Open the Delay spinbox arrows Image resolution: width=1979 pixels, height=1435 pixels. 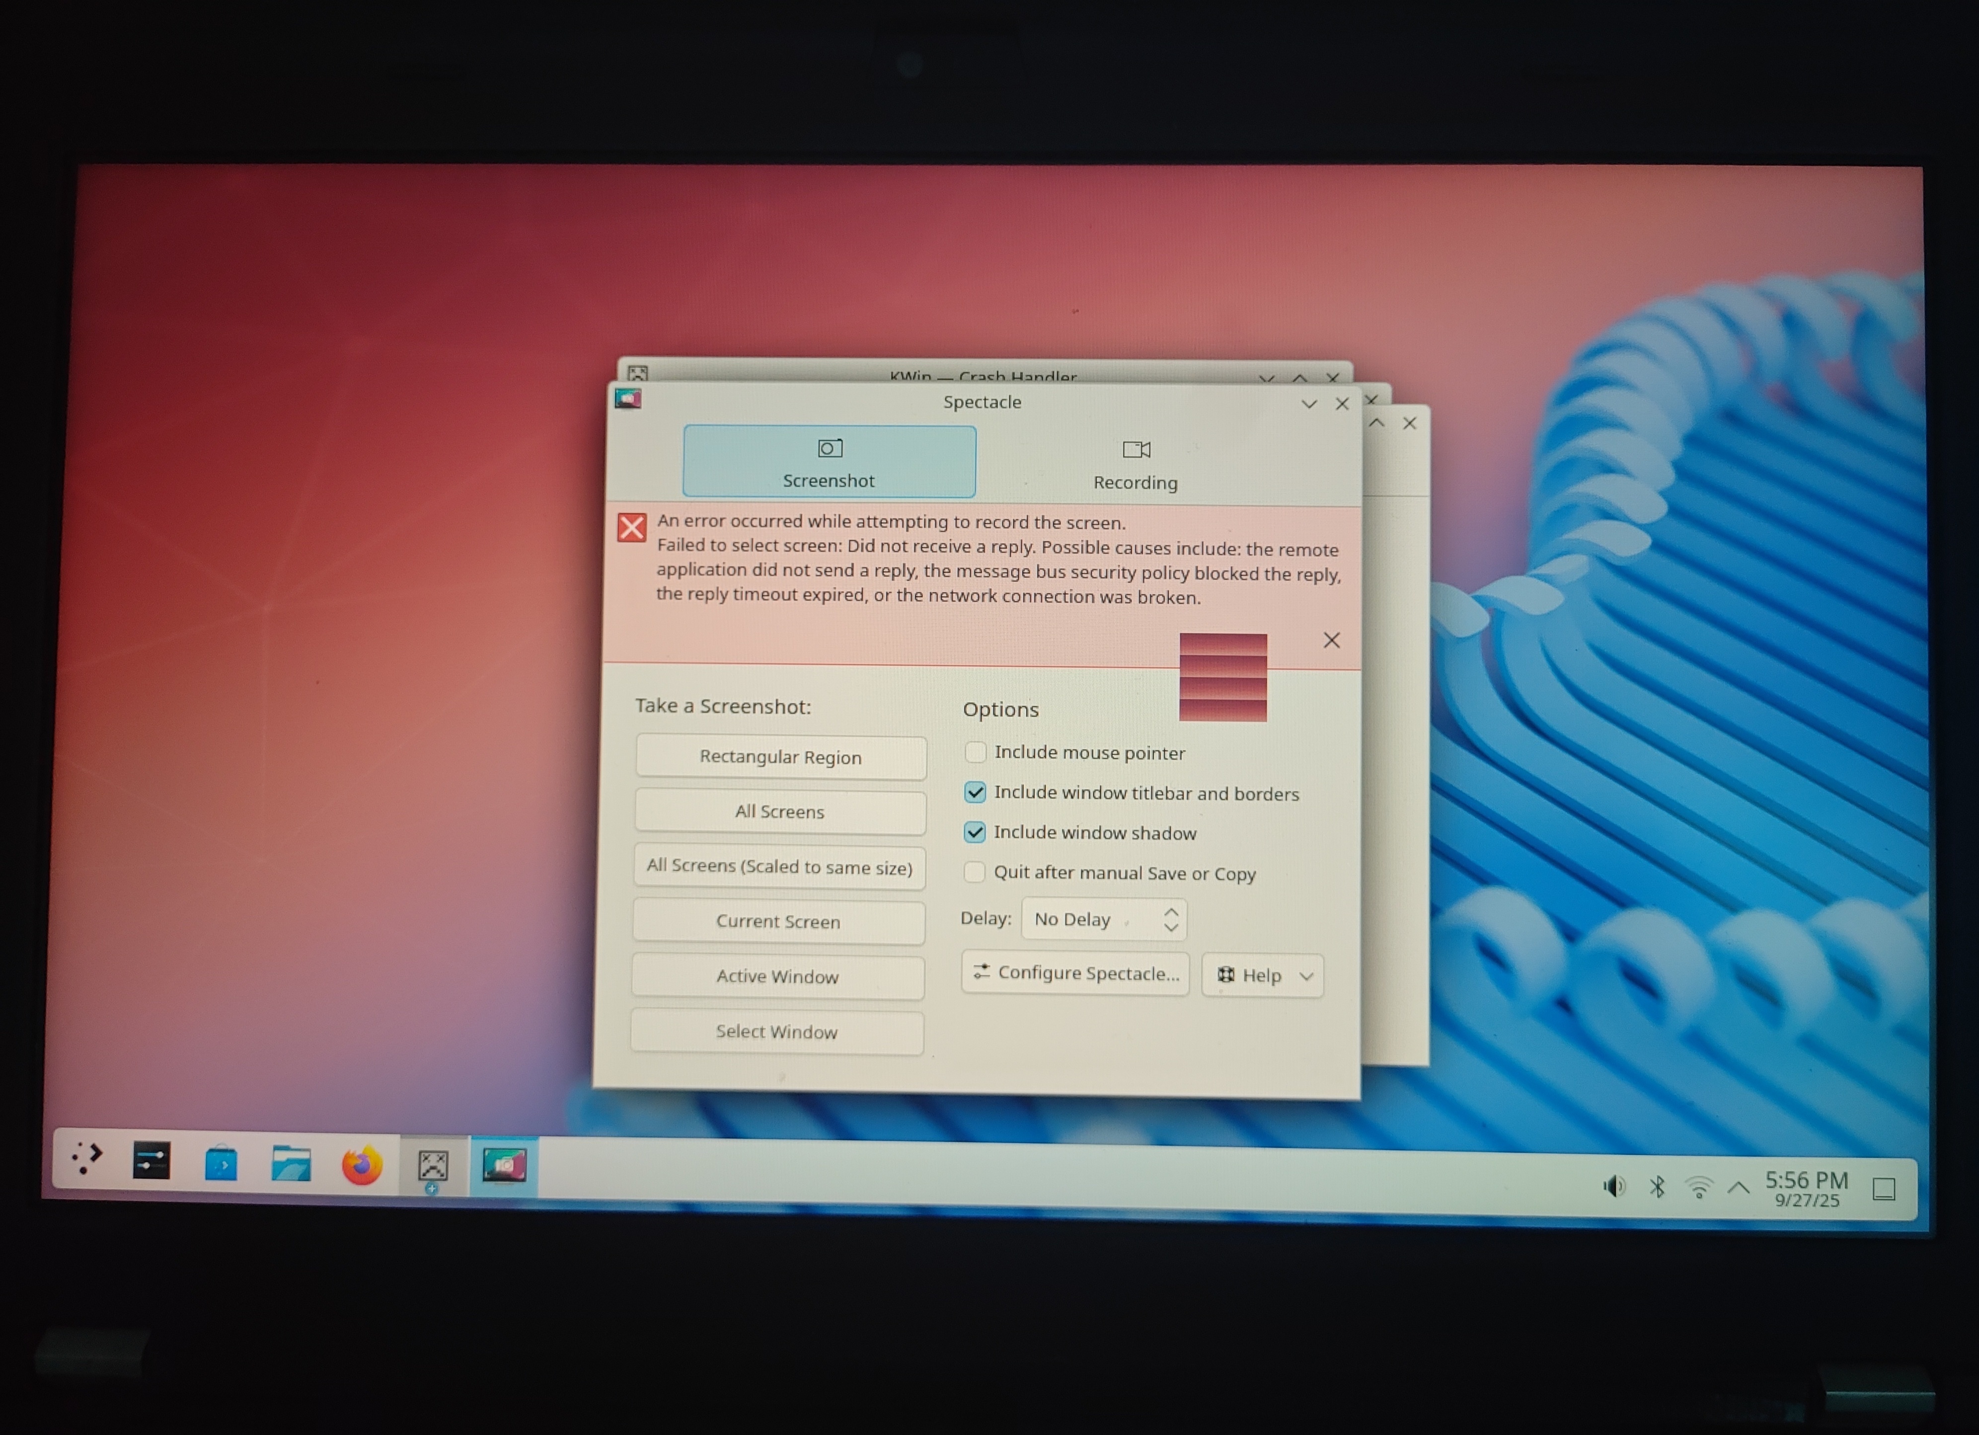[1171, 919]
